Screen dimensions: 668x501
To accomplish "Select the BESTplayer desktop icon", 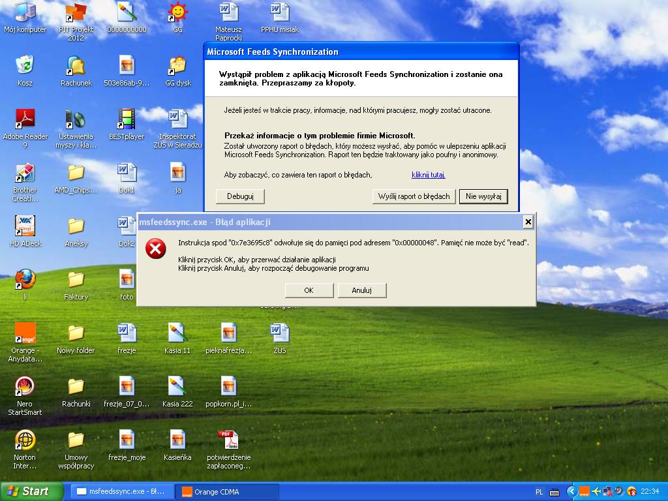I will (127, 125).
